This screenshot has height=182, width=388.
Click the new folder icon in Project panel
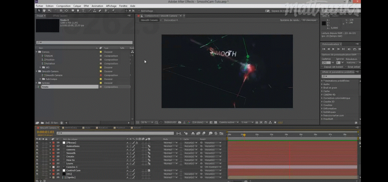[43, 123]
